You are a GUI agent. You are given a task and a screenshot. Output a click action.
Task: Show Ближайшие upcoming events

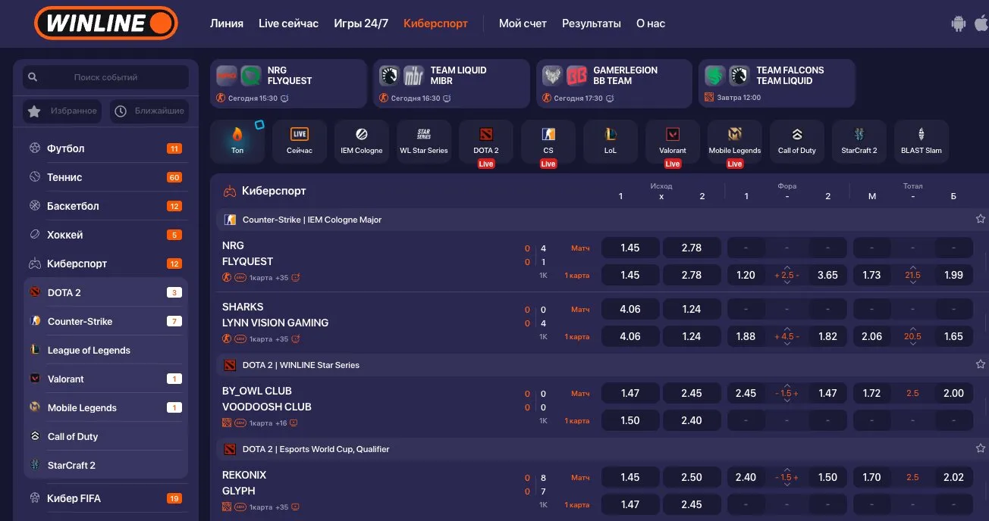pos(149,111)
